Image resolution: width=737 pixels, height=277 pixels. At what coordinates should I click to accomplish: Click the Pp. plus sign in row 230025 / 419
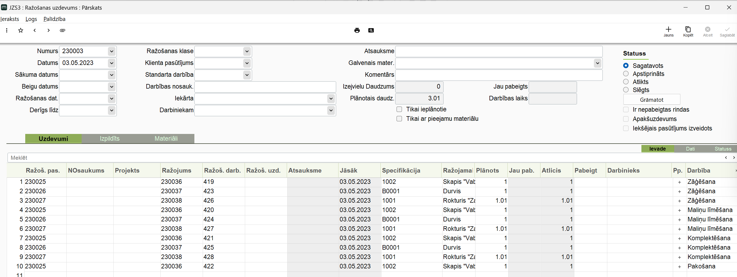pyautogui.click(x=679, y=182)
